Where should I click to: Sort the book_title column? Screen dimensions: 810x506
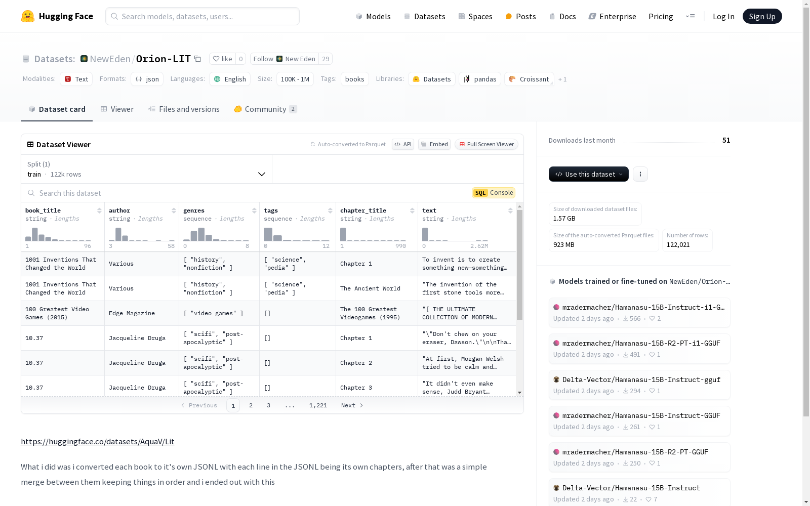tap(99, 210)
